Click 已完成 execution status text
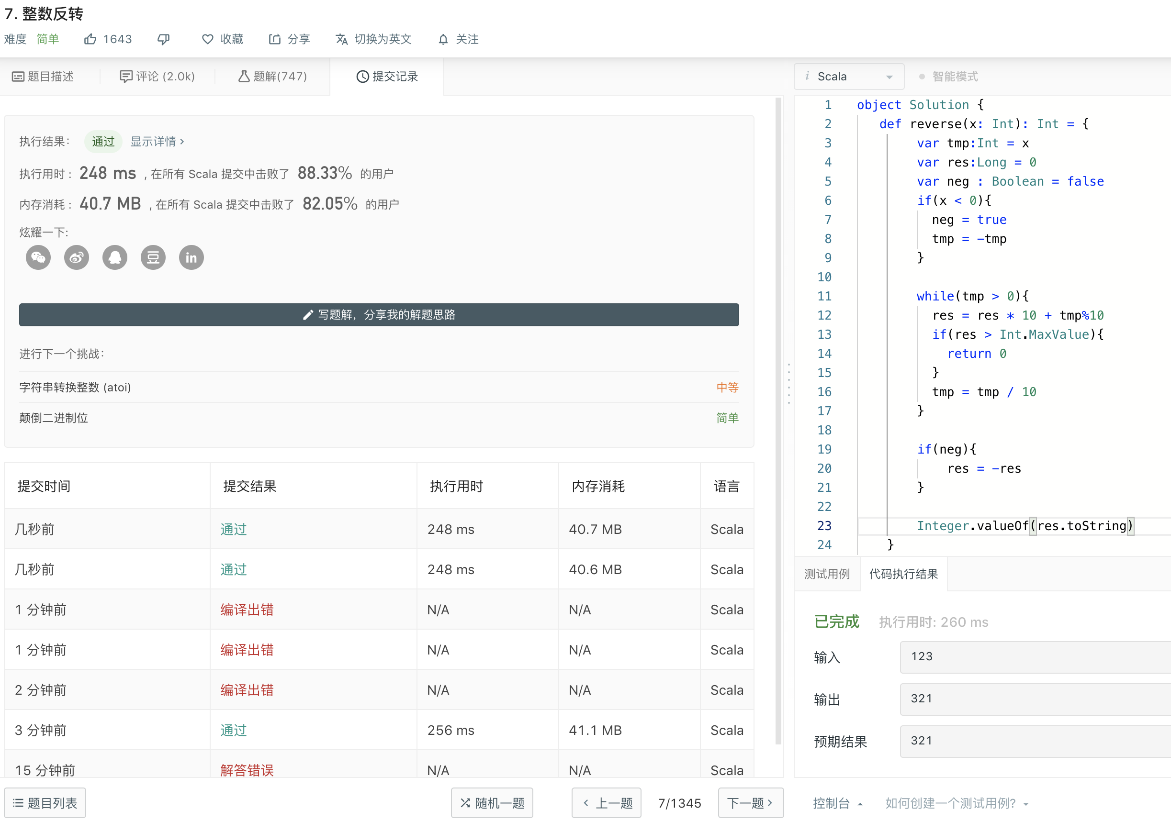 coord(836,622)
